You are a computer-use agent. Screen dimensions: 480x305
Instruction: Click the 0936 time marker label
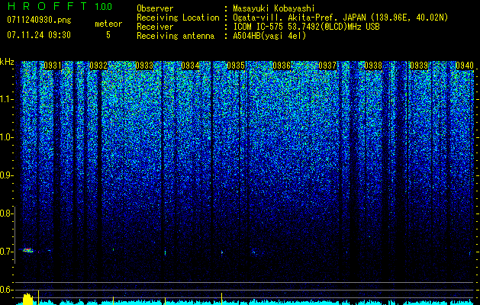click(x=282, y=66)
